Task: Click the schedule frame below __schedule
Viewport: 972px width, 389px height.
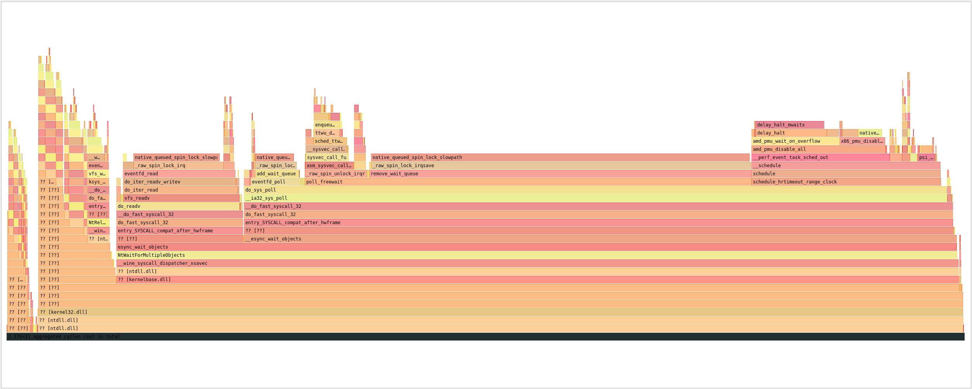Action: point(846,174)
